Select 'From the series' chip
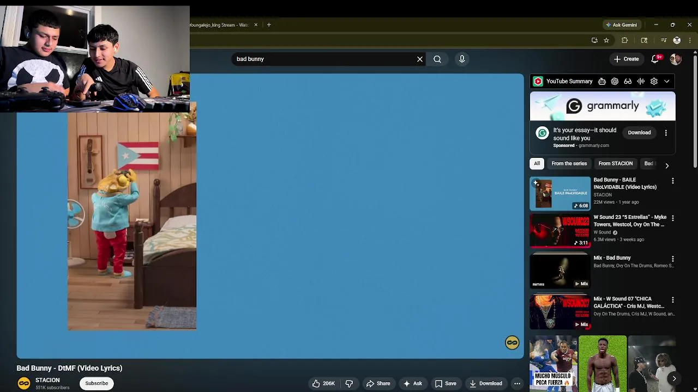This screenshot has height=392, width=698. [569, 163]
